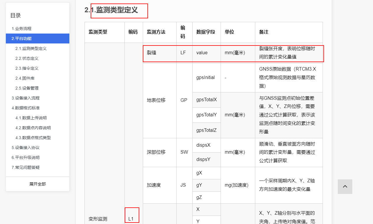
Task: Select the highlighted 2.平台功能 section
Action: [x=22, y=38]
